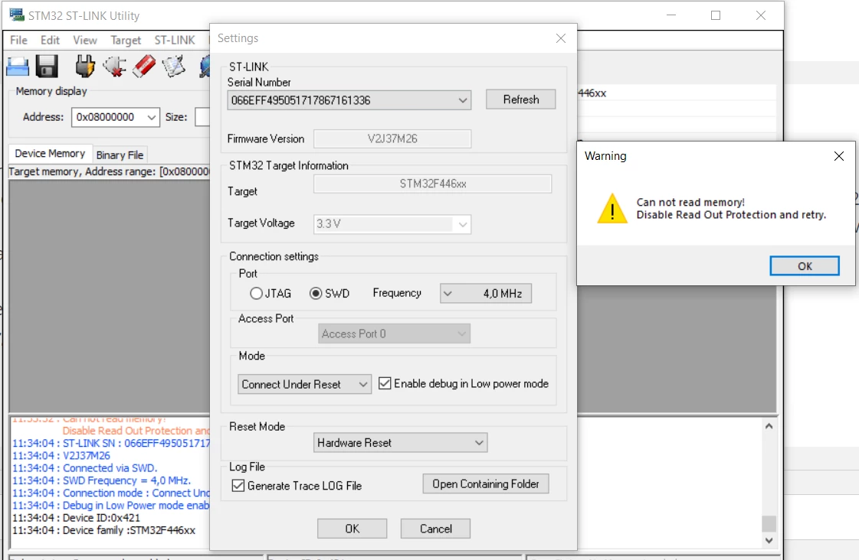Click the yellow warning triangle icon

pyautogui.click(x=612, y=208)
